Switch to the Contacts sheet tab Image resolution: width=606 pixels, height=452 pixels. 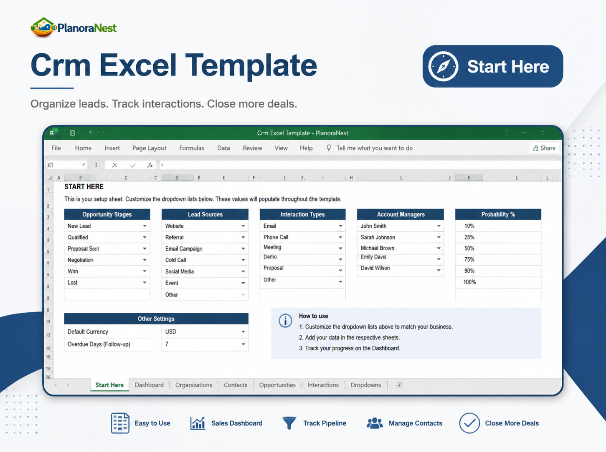[x=236, y=385]
